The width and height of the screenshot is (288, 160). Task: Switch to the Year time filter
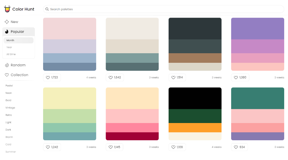(9, 47)
